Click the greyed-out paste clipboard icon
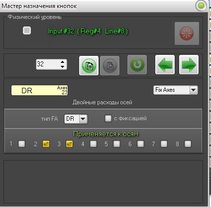The height and width of the screenshot is (207, 211). [109, 65]
